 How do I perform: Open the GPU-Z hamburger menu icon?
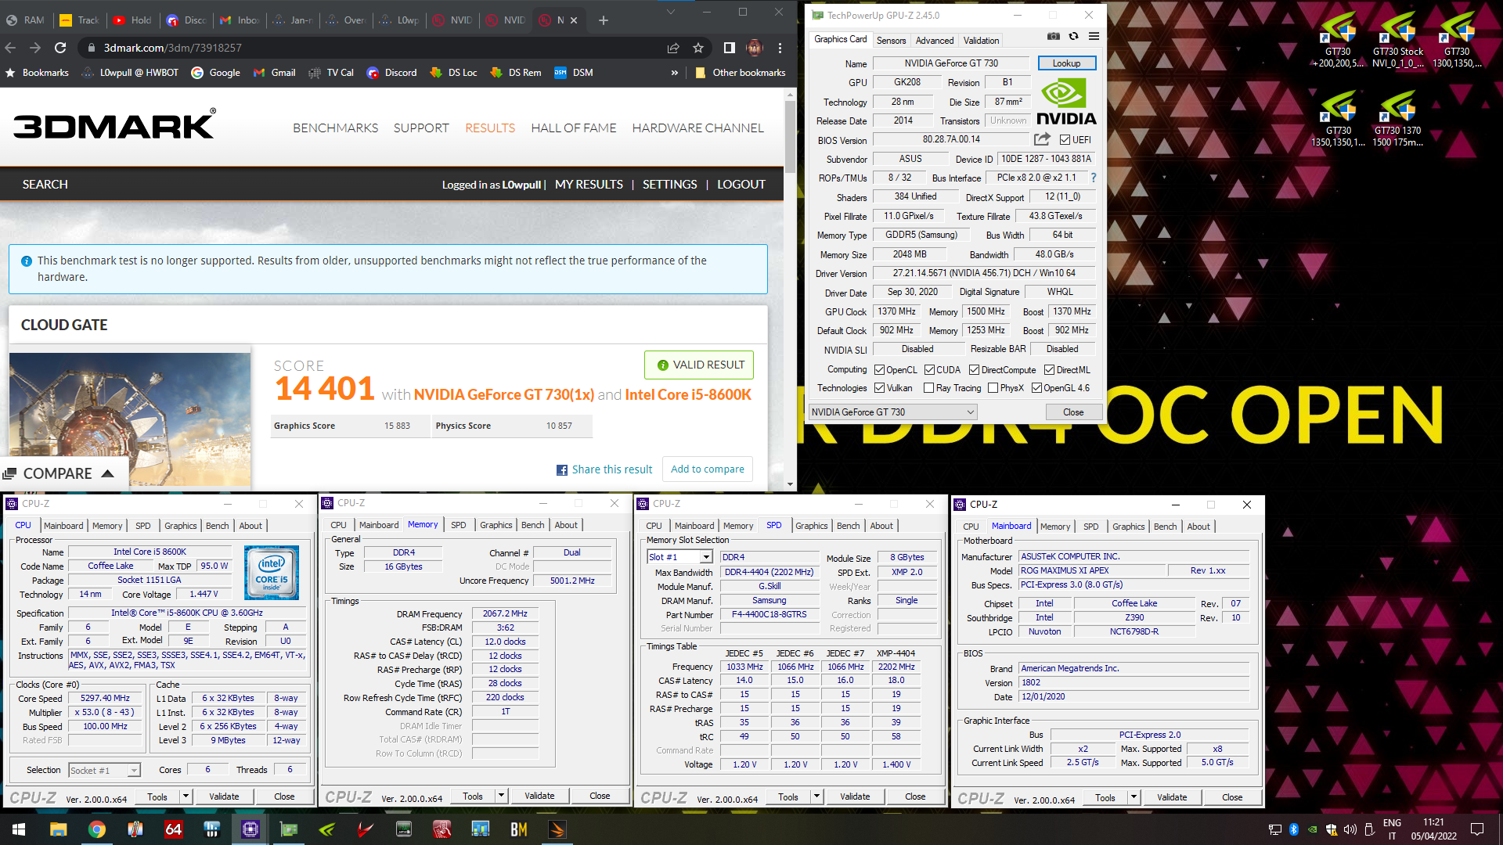click(x=1094, y=37)
